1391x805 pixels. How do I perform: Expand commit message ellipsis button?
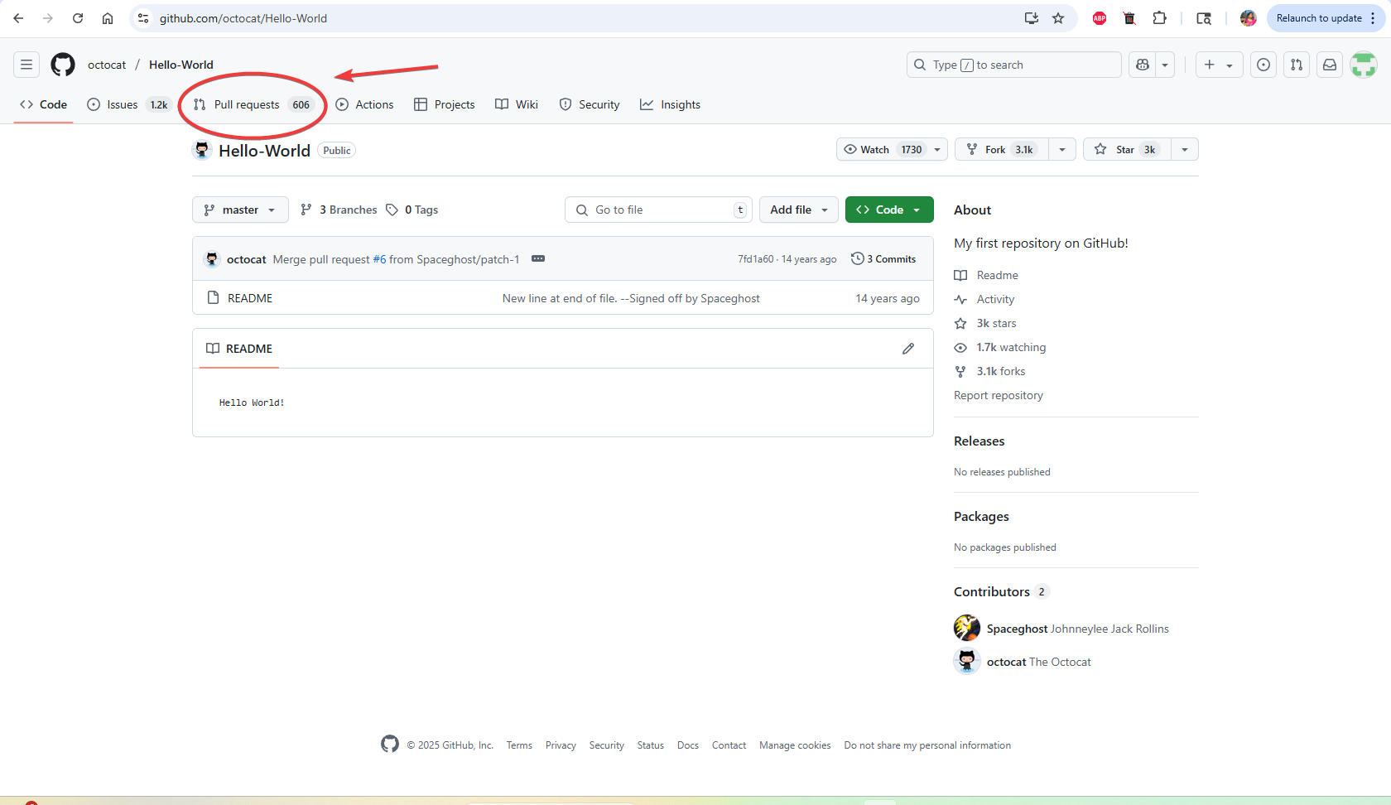[538, 258]
